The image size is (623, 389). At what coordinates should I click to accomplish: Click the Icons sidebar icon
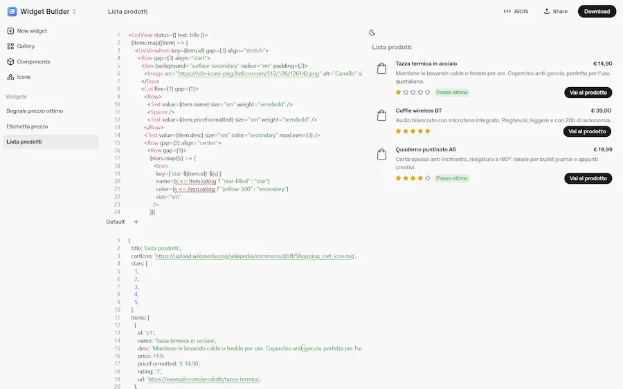(x=11, y=77)
